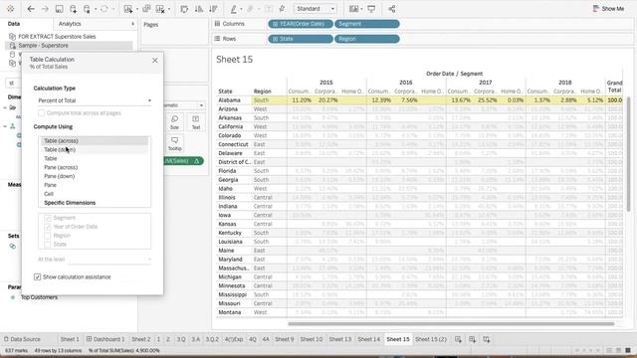Screen dimensions: 637x358
Task: Toggle Compute total across all pages checkbox
Action: 41,112
